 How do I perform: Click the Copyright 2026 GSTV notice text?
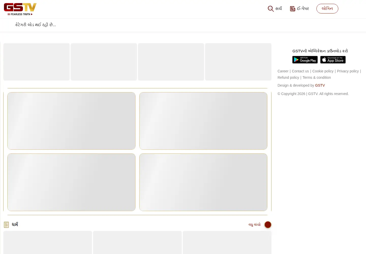[x=313, y=94]
